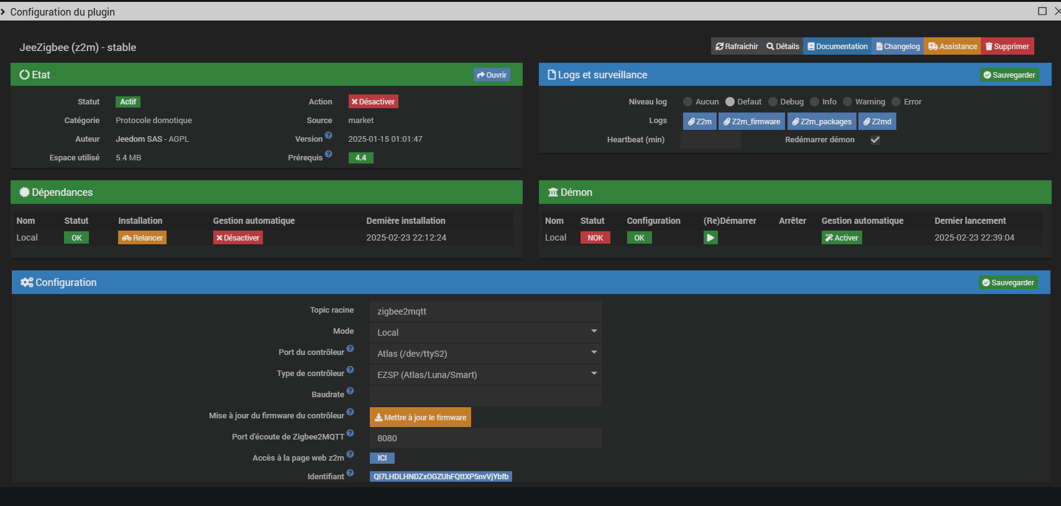Click help icon beside Port du contrôleur
The height and width of the screenshot is (506, 1061).
(x=350, y=349)
